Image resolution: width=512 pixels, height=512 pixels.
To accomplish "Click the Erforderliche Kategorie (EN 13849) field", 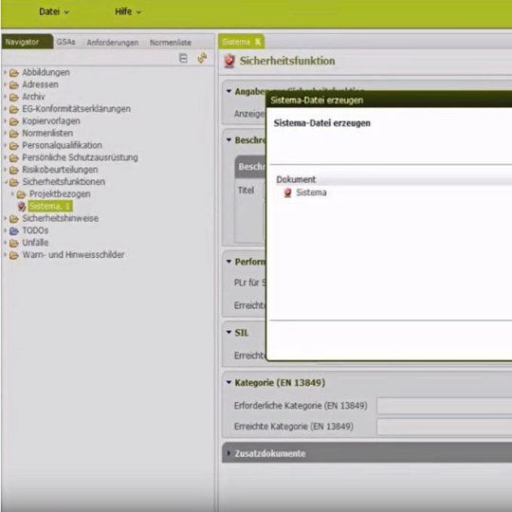I will click(x=445, y=406).
